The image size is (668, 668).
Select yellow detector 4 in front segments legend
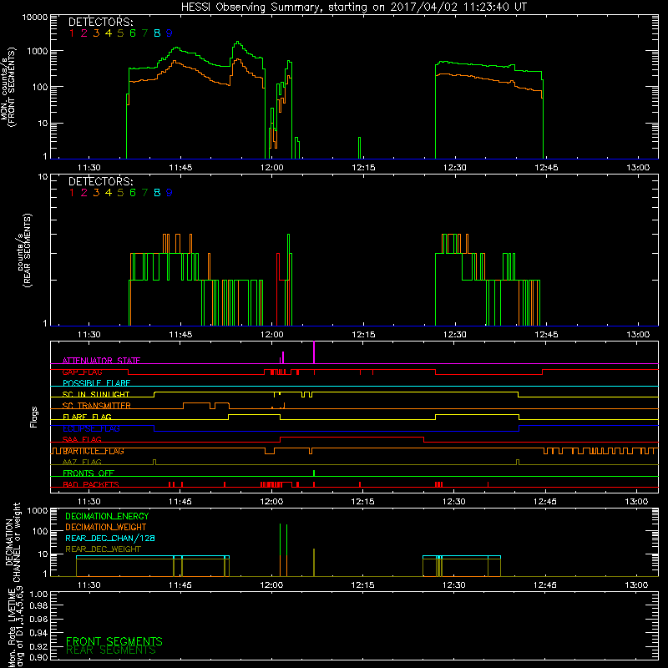109,33
